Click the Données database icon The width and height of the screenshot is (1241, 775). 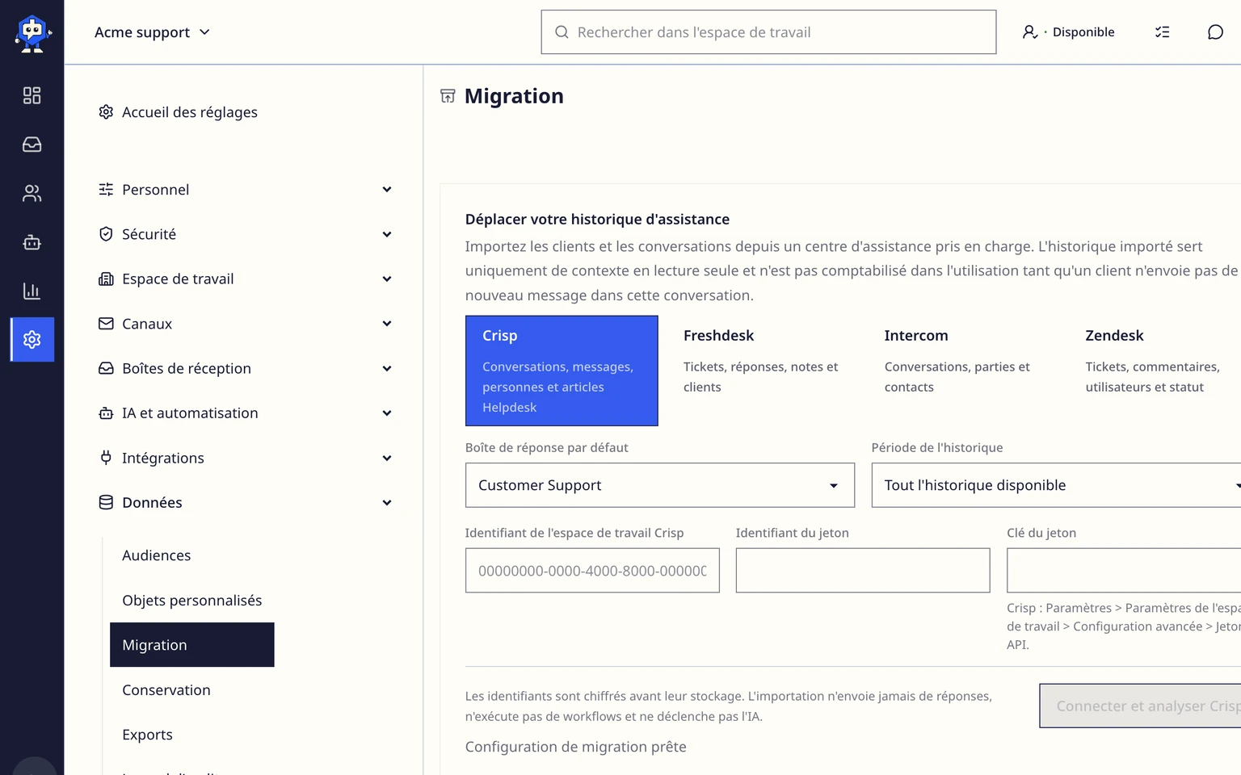point(106,502)
